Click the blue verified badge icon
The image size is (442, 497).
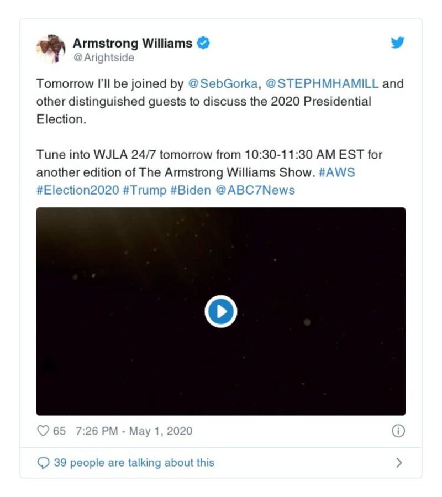[203, 43]
